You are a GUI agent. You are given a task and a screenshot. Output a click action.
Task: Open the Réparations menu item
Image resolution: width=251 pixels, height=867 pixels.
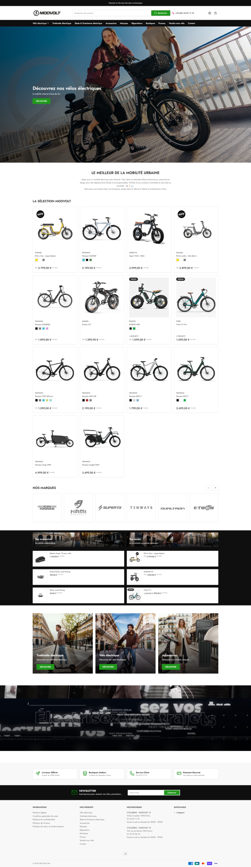click(137, 23)
